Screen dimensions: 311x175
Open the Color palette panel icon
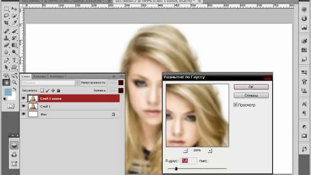(304, 41)
